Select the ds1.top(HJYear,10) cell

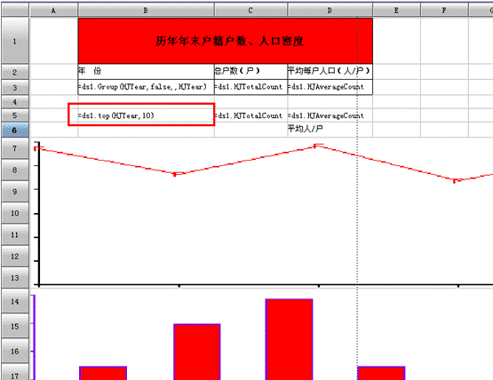[146, 115]
